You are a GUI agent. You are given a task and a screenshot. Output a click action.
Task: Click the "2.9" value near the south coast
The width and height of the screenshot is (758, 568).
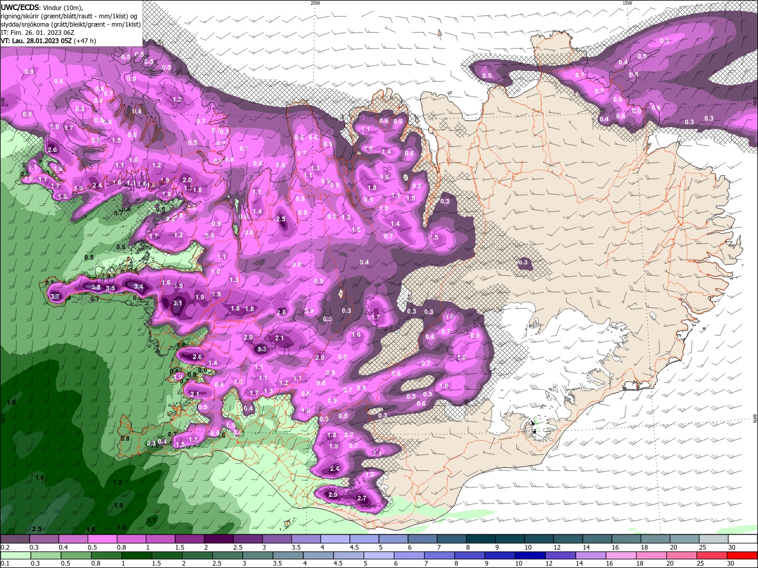click(333, 495)
